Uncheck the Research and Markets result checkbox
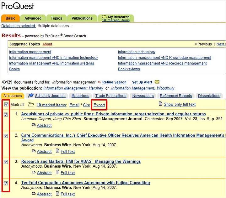Viewport: 226px width, 198px height. (x=6, y=162)
